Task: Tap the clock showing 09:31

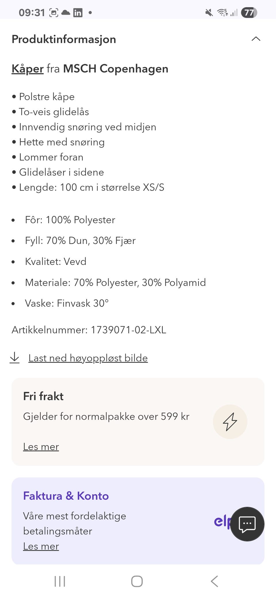Action: click(32, 13)
